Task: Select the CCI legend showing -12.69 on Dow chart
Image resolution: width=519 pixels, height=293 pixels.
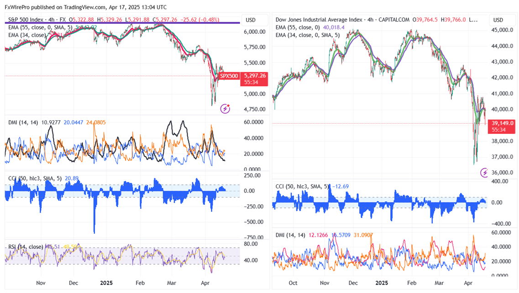Action: coord(312,186)
